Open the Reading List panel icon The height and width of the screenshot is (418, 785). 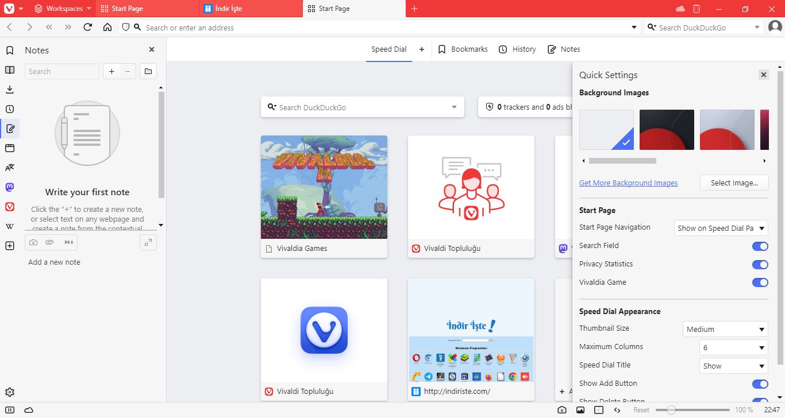(10, 70)
